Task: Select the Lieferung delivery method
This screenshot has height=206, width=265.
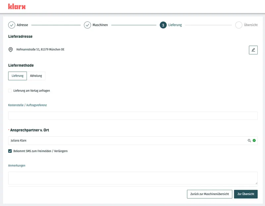Action: click(x=18, y=76)
